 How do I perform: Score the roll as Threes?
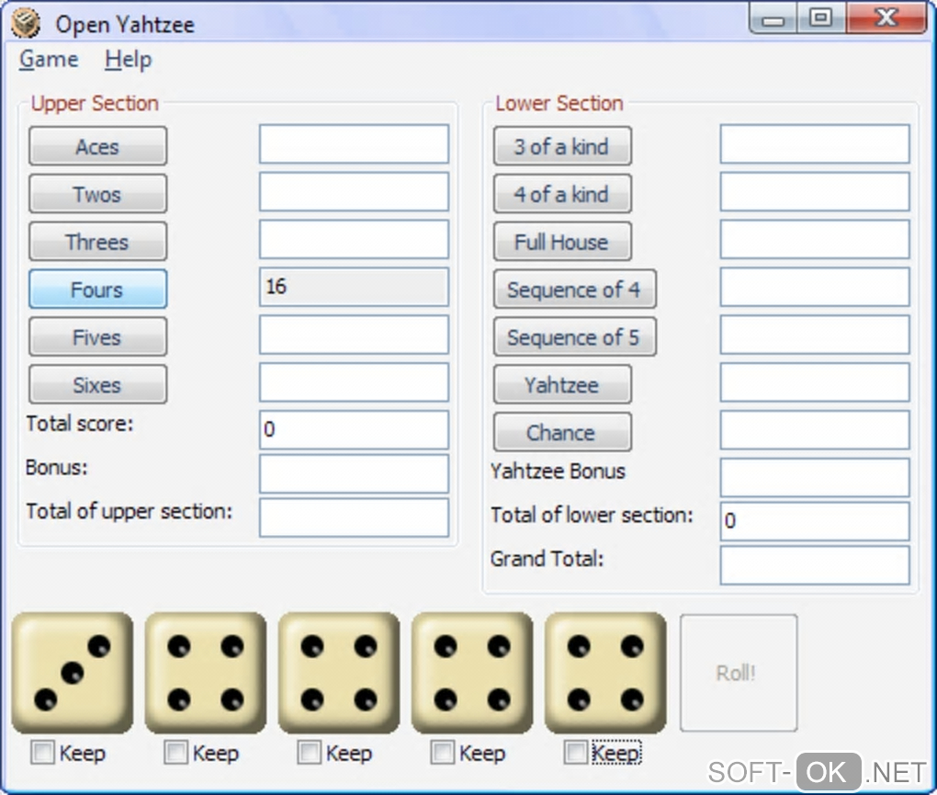[x=98, y=242]
